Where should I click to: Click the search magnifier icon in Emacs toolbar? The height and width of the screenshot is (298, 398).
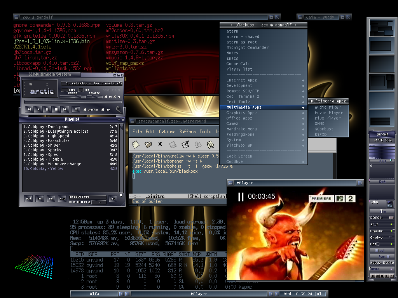point(210,144)
